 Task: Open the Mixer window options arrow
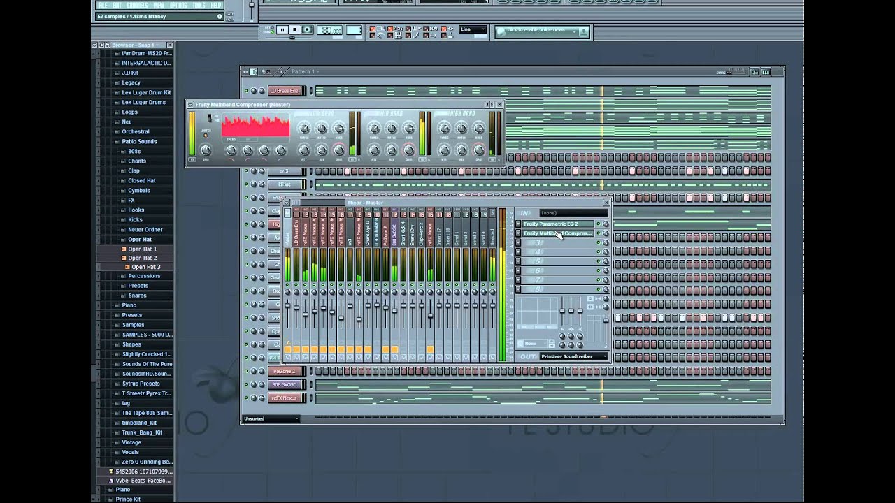tap(286, 203)
